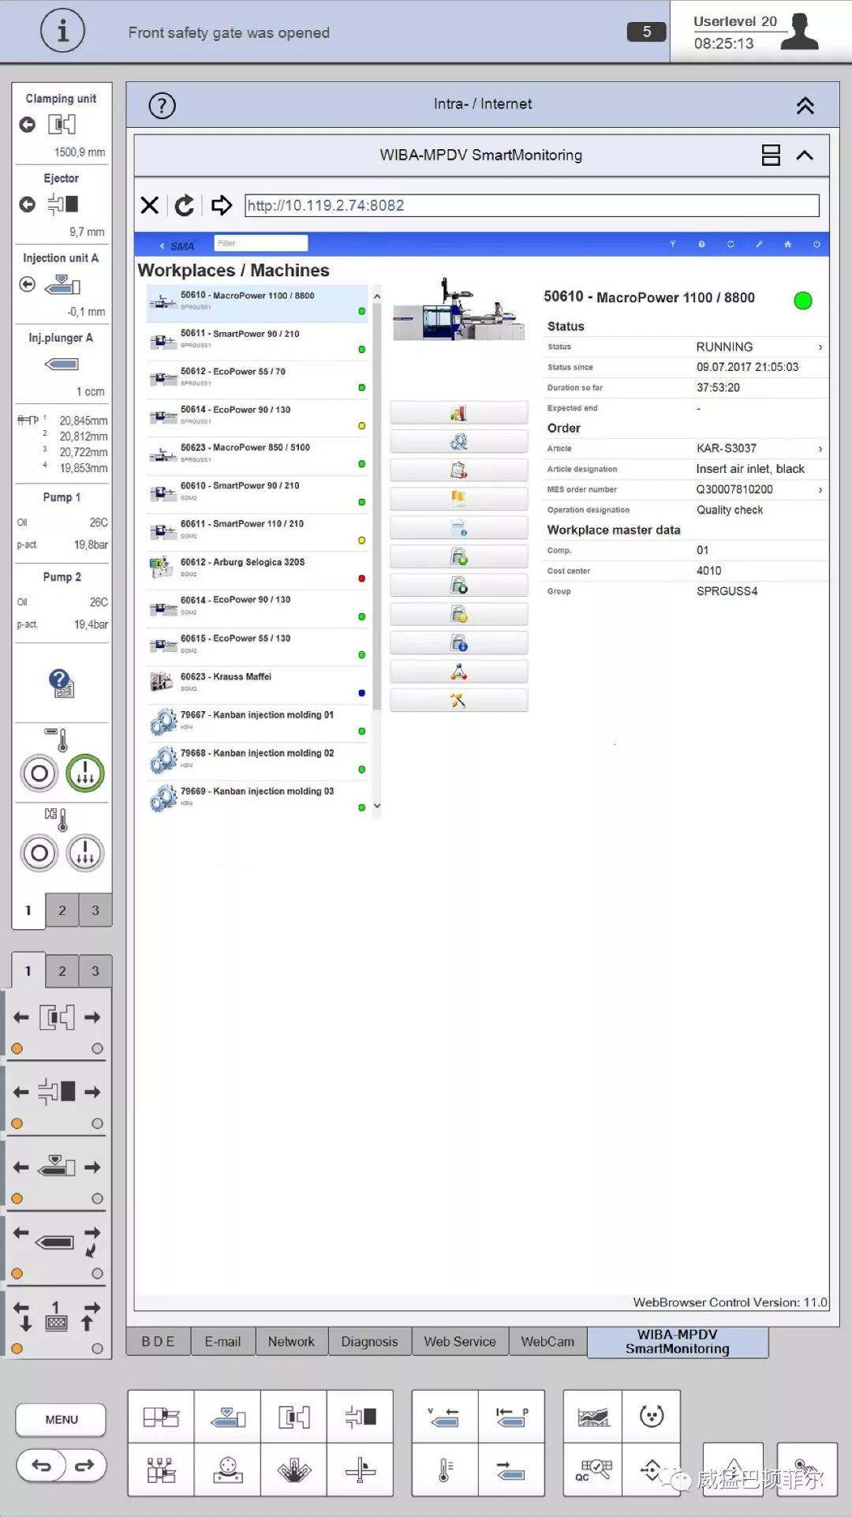Image resolution: width=852 pixels, height=1517 pixels.
Task: Reload the browser page with the refresh icon
Action: [x=185, y=206]
